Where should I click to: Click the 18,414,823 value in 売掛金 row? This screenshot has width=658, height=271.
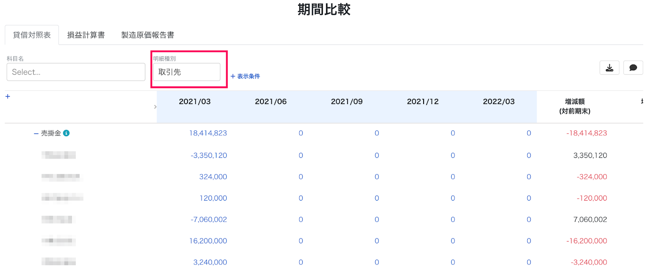coord(208,133)
